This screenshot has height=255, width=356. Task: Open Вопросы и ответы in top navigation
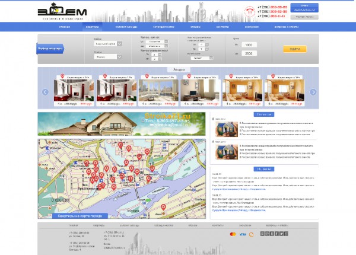287,27
